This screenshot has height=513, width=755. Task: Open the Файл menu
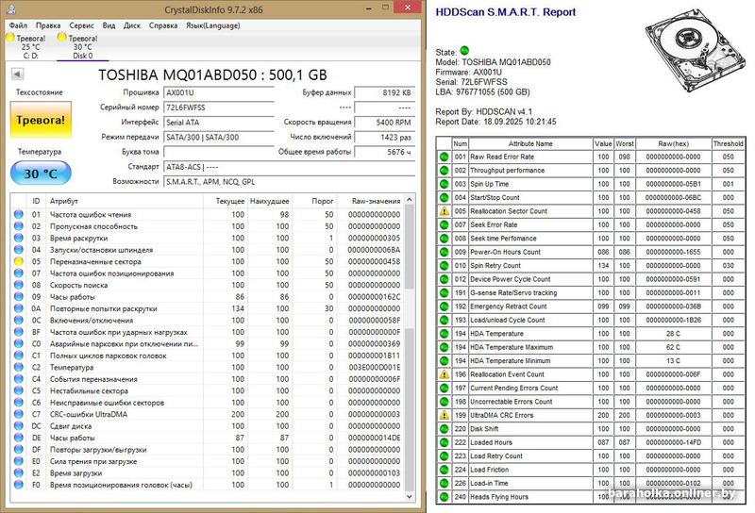[18, 25]
